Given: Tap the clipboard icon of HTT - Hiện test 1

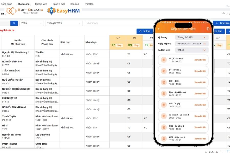Looking at the screenshot, I should (x=164, y=139).
